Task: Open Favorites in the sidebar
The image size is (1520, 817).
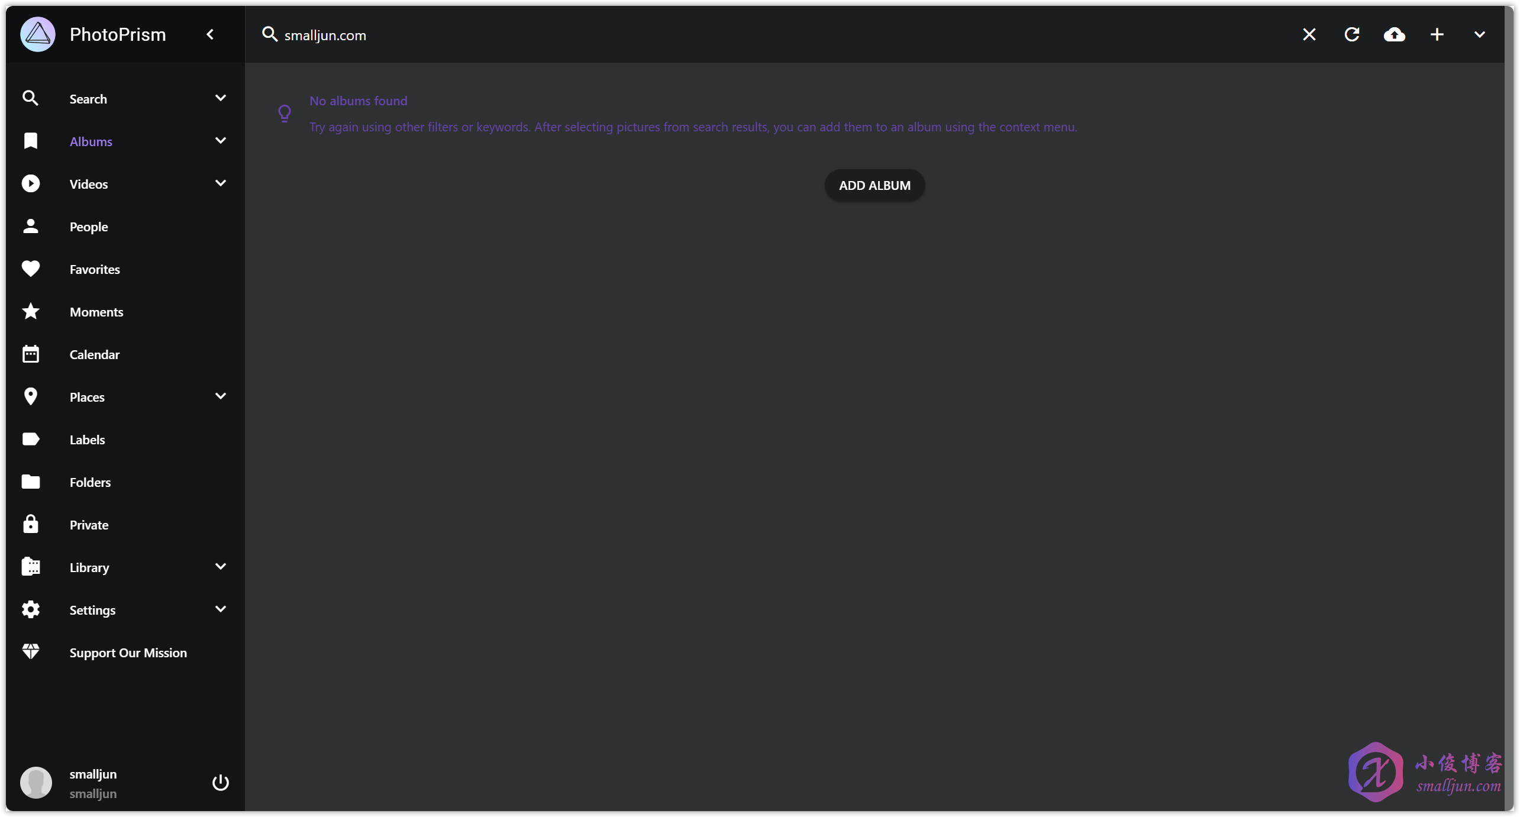Action: pos(94,269)
